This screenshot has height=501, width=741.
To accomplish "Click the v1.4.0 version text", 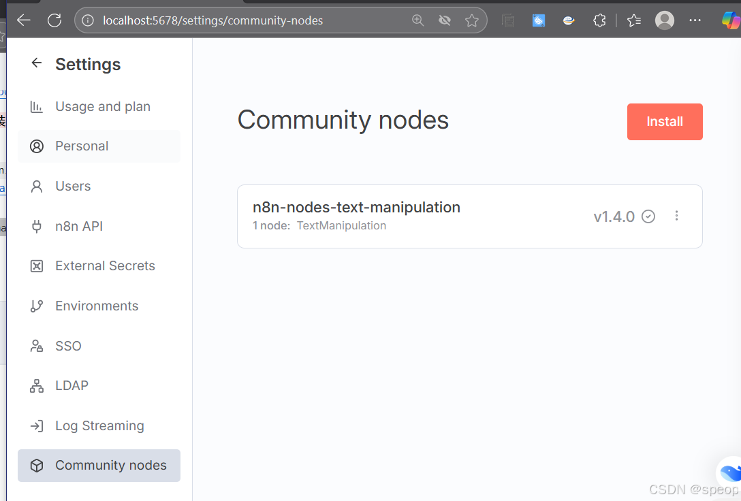I will click(614, 216).
